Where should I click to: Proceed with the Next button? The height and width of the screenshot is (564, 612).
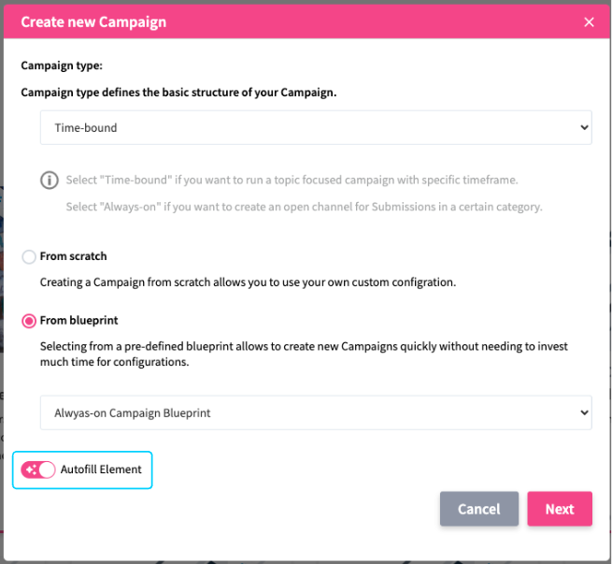pyautogui.click(x=559, y=509)
